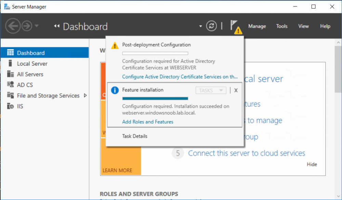The image size is (342, 200).
Task: Open the TASKS dropdown in Feature installation
Action: (211, 90)
